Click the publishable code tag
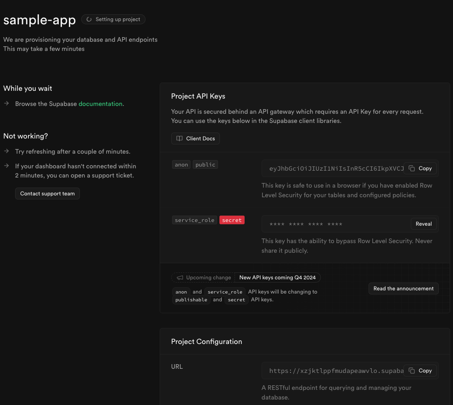Image resolution: width=453 pixels, height=405 pixels. (191, 300)
